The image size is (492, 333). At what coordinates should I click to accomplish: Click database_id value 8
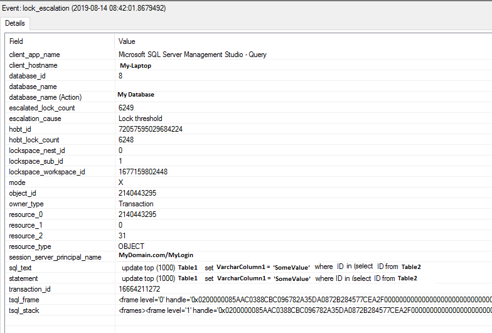pos(120,76)
